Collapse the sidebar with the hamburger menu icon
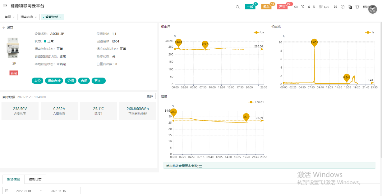The height and width of the screenshot is (196, 382). click(x=5, y=6)
